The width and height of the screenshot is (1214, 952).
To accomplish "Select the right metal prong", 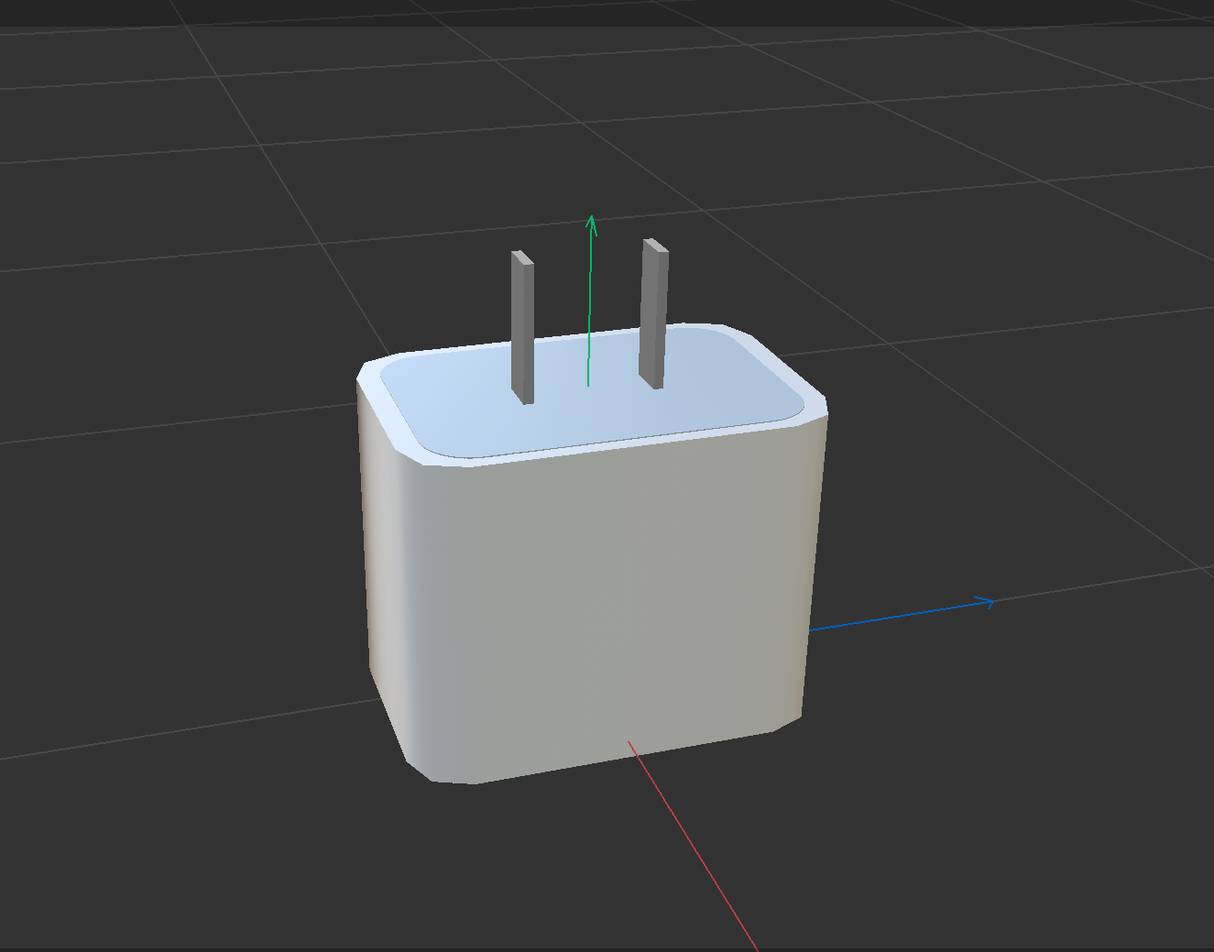I will (653, 312).
